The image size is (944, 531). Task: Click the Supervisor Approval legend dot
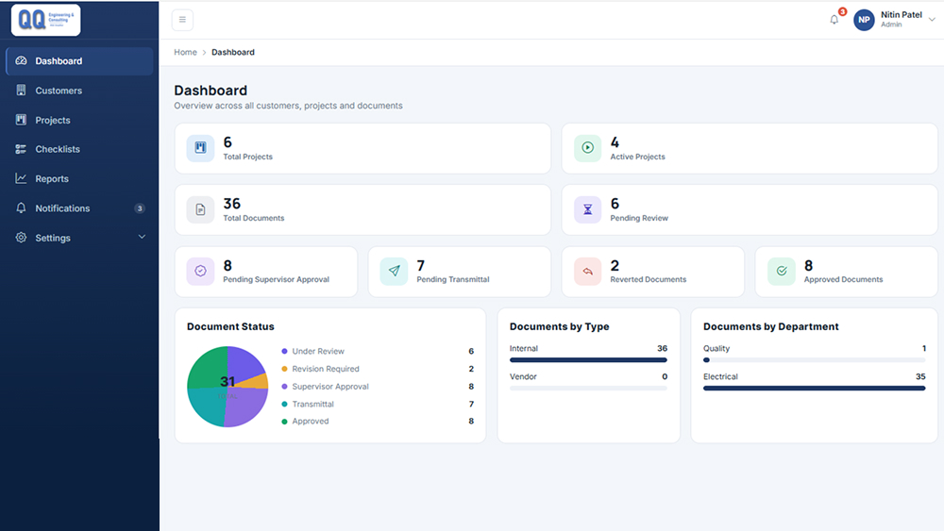pyautogui.click(x=284, y=387)
